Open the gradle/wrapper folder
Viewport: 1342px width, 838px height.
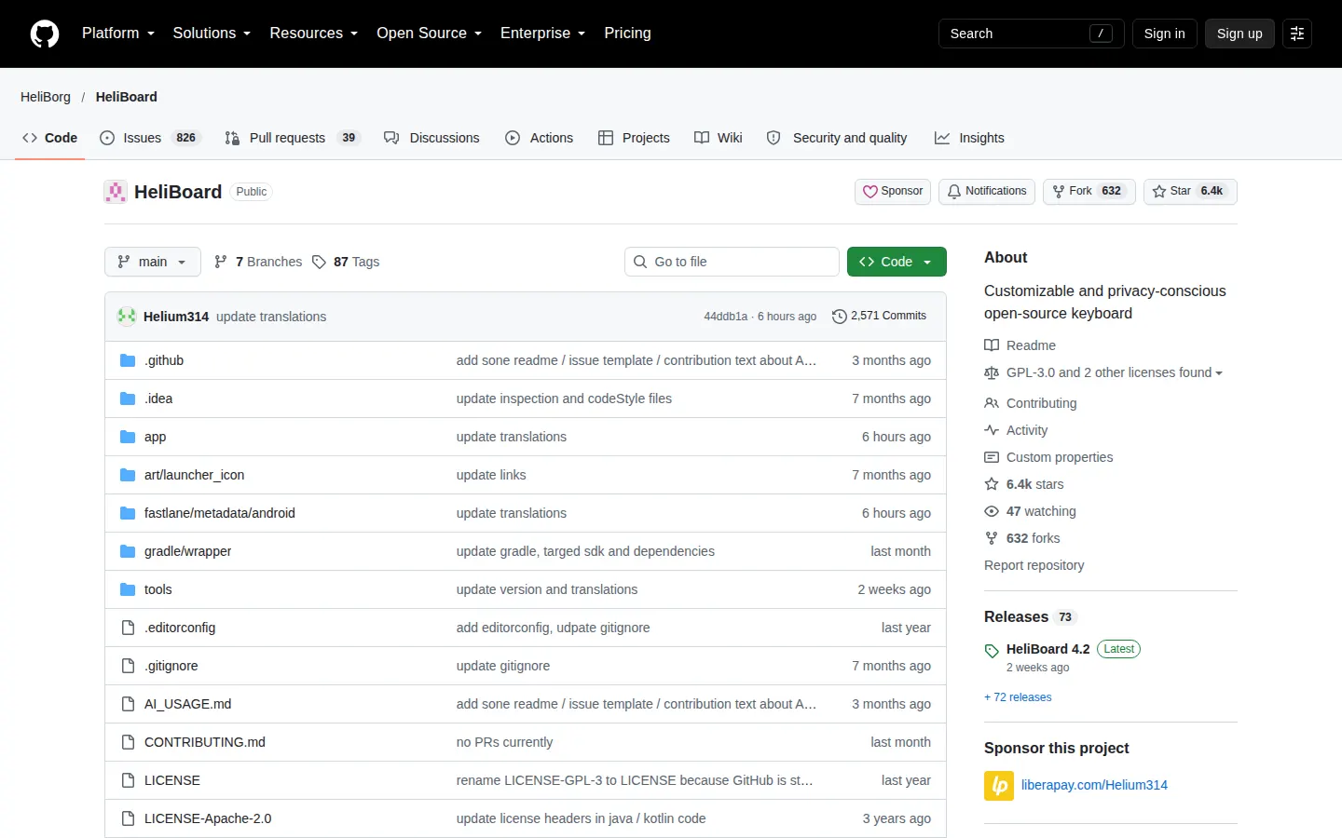(187, 551)
